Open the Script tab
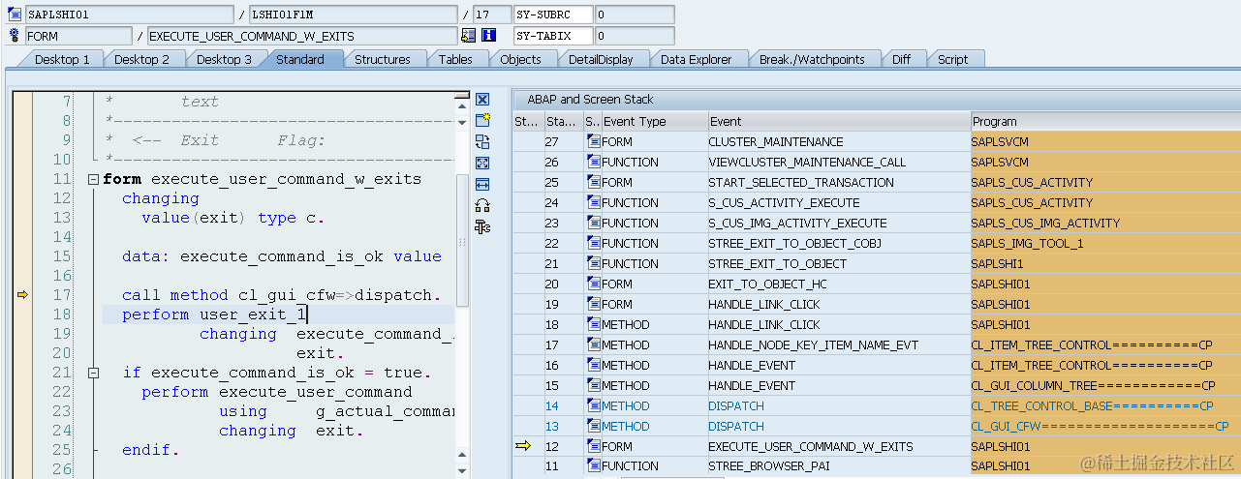The width and height of the screenshot is (1241, 479). [x=953, y=59]
